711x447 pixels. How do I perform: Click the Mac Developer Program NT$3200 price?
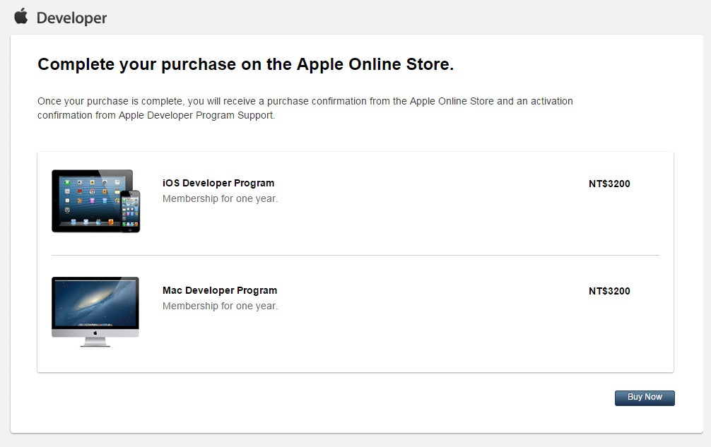point(609,291)
